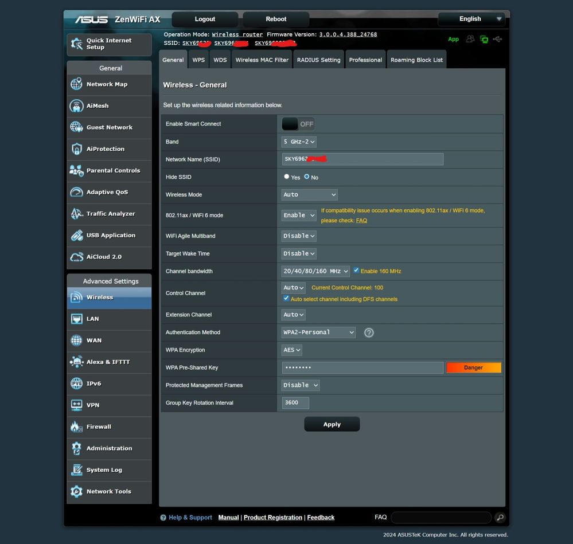Viewport: 573px width, 544px height.
Task: Click the USB status icon top right
Action: [497, 39]
